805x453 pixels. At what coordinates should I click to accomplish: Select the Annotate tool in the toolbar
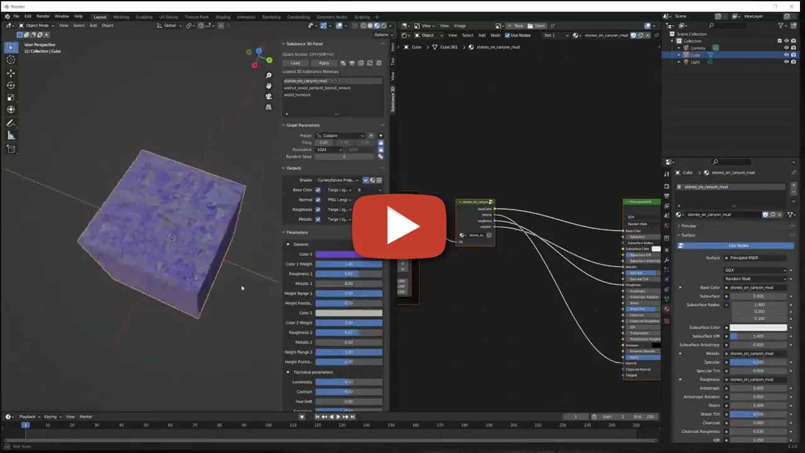click(x=11, y=123)
